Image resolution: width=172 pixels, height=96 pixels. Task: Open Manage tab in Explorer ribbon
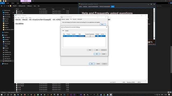[26, 1]
